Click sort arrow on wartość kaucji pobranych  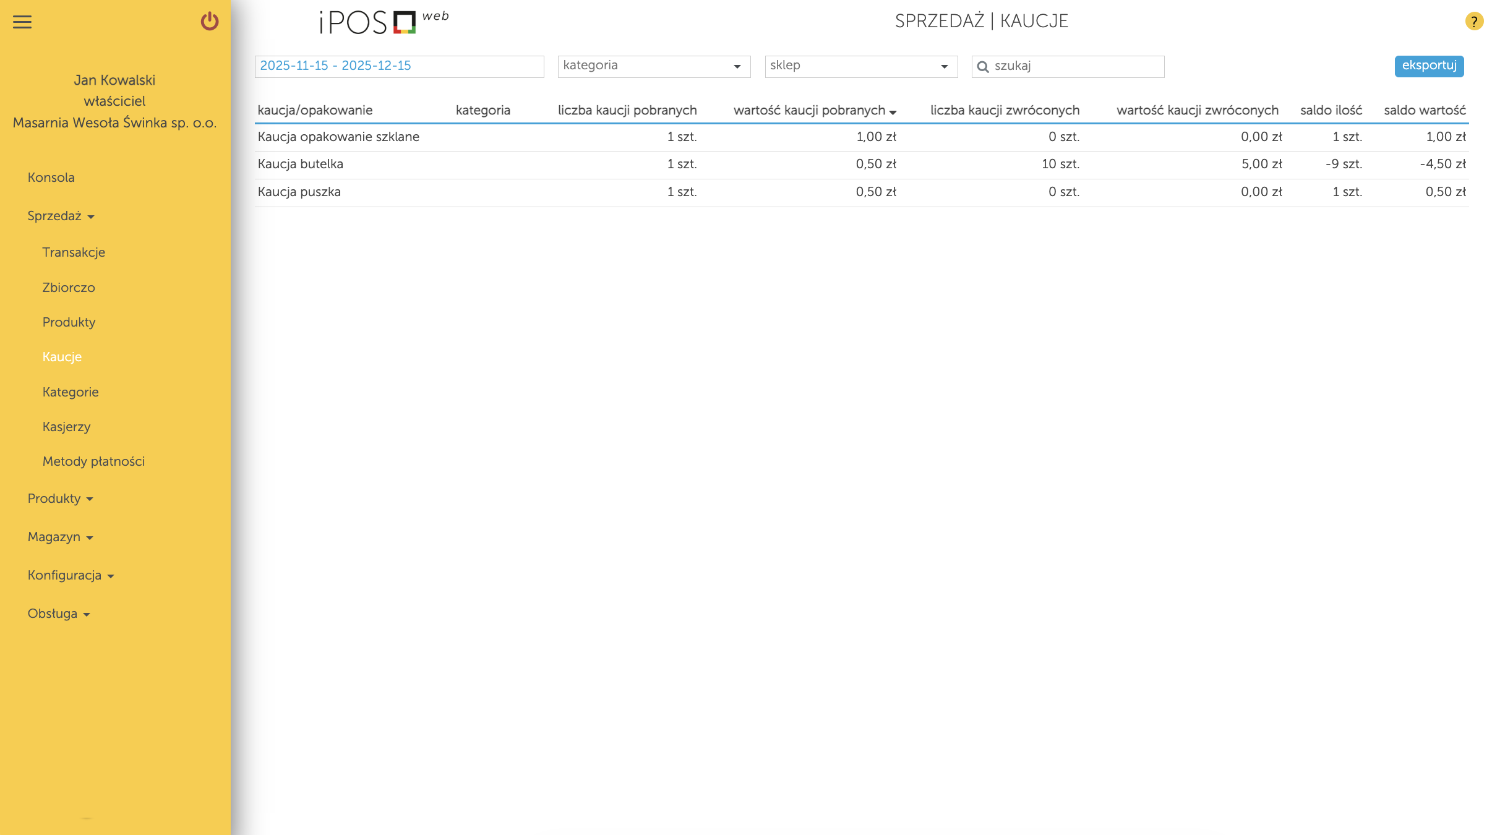893,112
